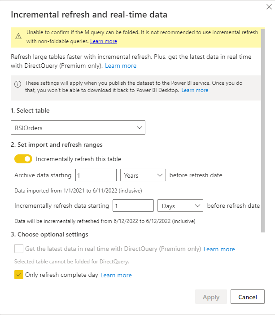Viewport: 275px width, 315px height.
Task: Open the Years period dropdown
Action: click(x=143, y=175)
